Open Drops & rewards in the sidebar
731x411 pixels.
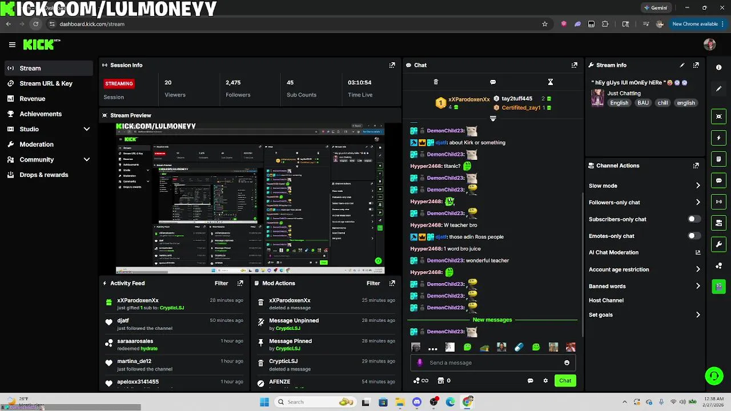(48, 175)
